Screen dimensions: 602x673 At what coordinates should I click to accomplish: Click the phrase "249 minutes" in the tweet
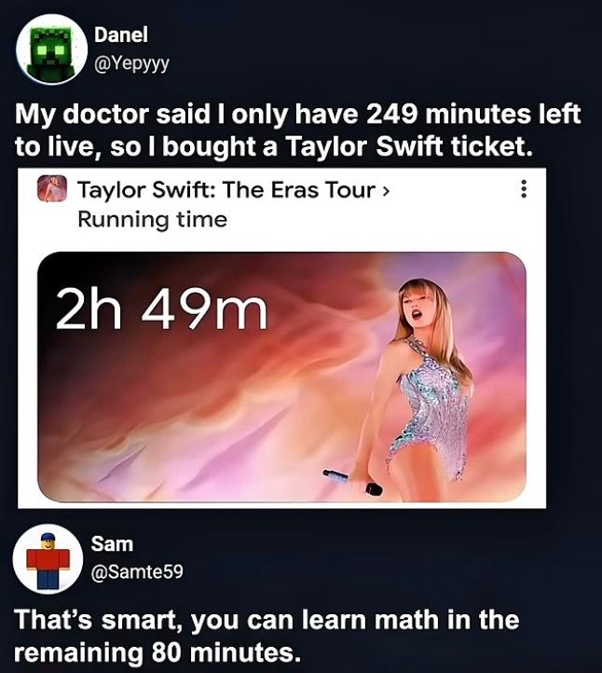446,115
